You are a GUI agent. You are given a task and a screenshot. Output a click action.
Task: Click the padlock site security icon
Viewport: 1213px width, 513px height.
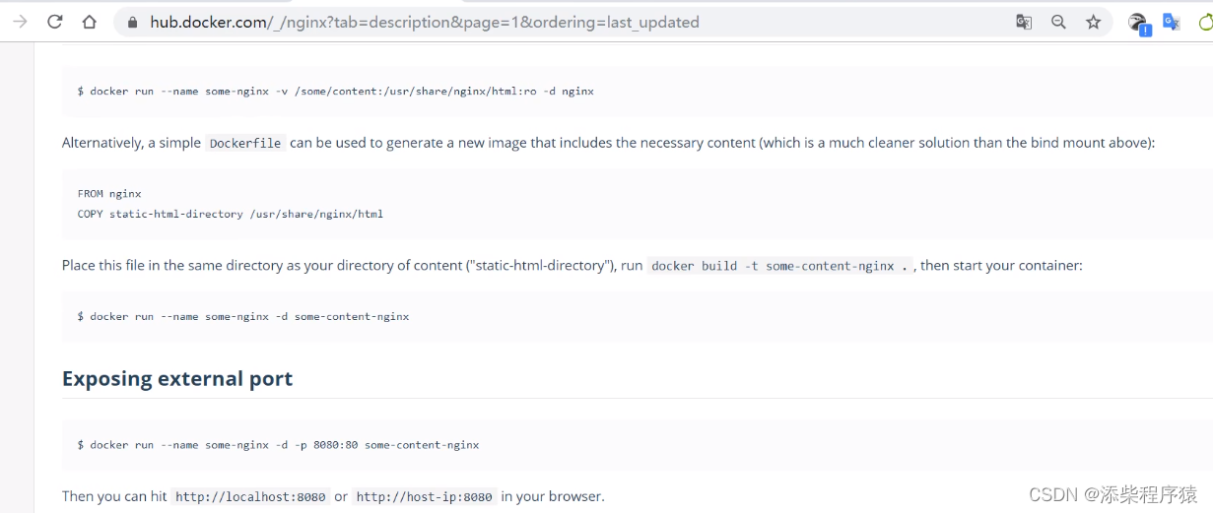(x=133, y=22)
